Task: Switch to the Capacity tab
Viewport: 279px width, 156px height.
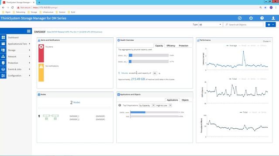Action: (159, 45)
